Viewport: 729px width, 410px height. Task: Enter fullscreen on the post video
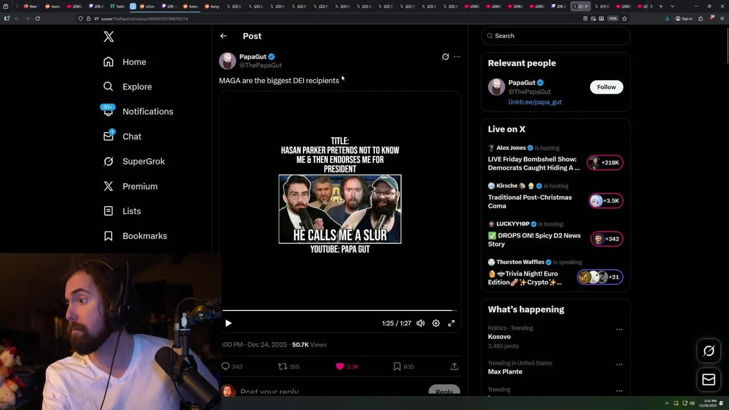[x=451, y=323]
